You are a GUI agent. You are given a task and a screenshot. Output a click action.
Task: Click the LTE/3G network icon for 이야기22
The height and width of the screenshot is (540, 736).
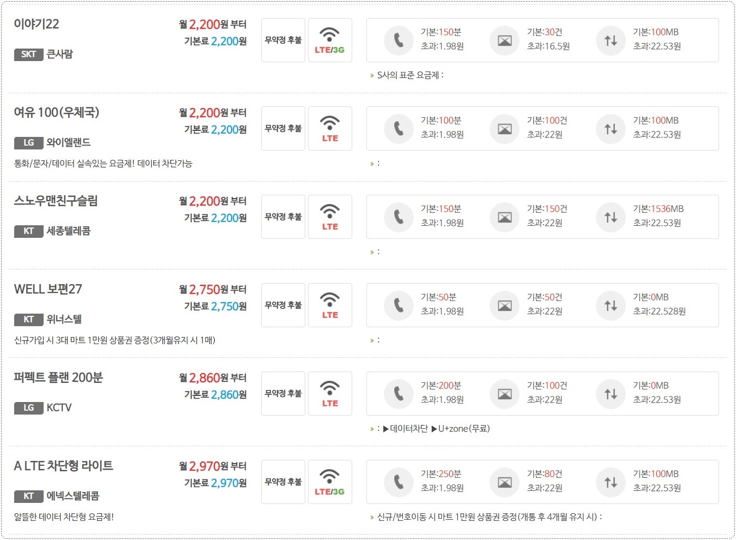(x=330, y=40)
